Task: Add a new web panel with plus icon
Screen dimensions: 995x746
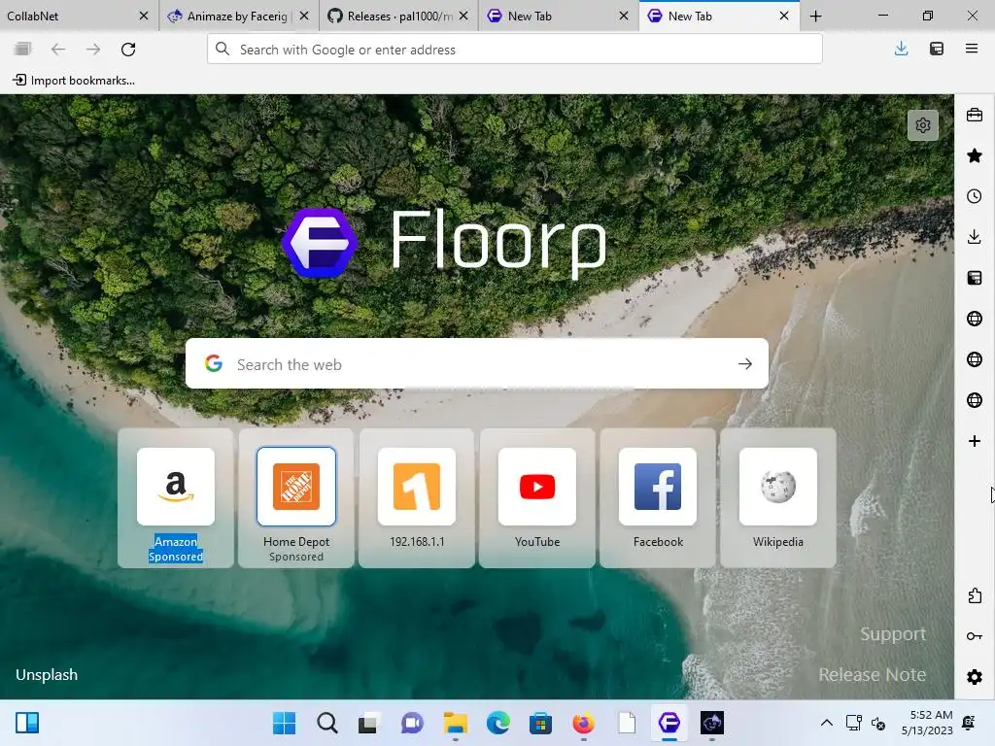Action: (974, 441)
